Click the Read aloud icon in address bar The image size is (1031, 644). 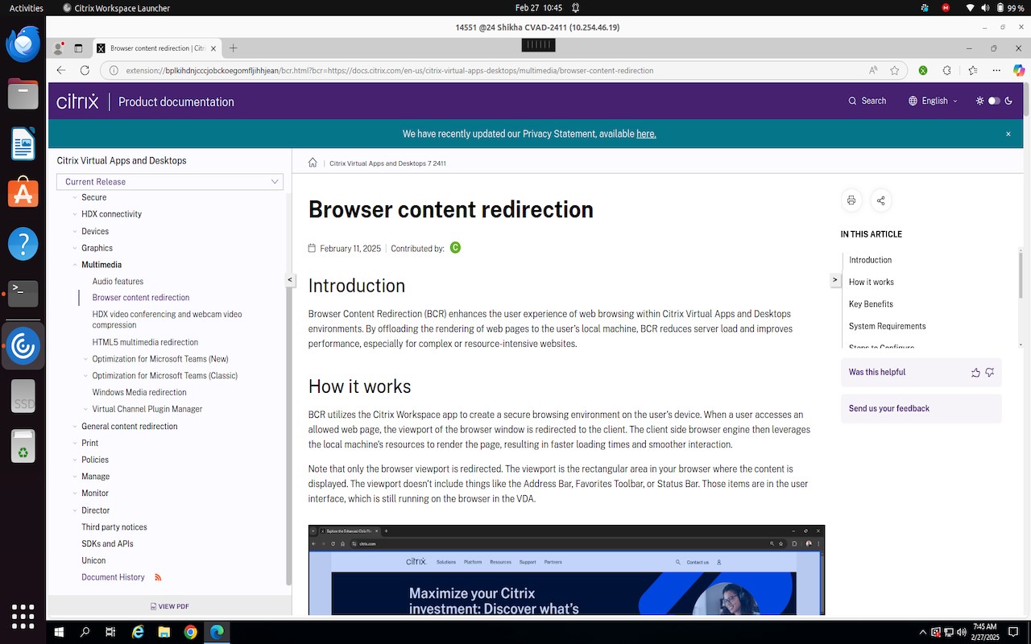click(x=873, y=70)
